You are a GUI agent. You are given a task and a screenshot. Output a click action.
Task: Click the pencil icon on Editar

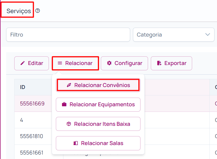coord(23,63)
